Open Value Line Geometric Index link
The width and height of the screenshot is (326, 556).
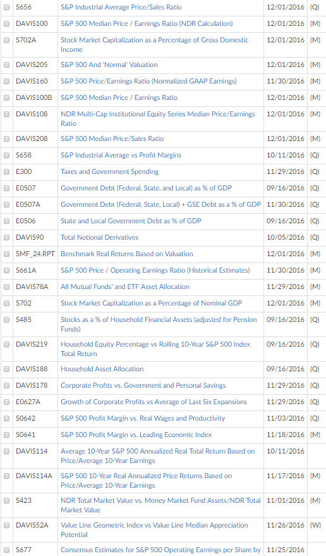(x=155, y=530)
